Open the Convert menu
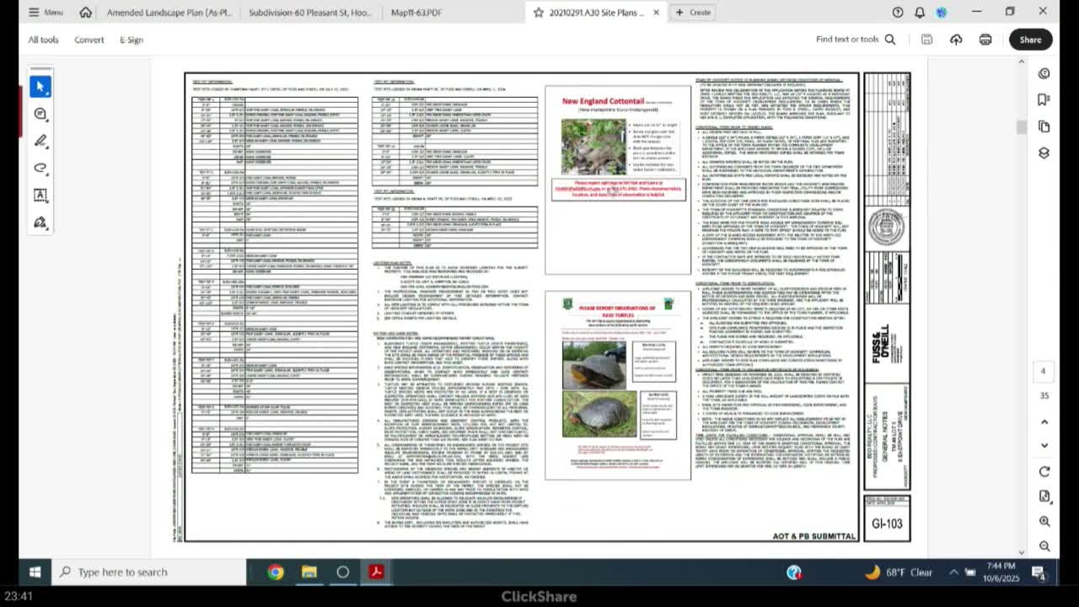 tap(89, 40)
